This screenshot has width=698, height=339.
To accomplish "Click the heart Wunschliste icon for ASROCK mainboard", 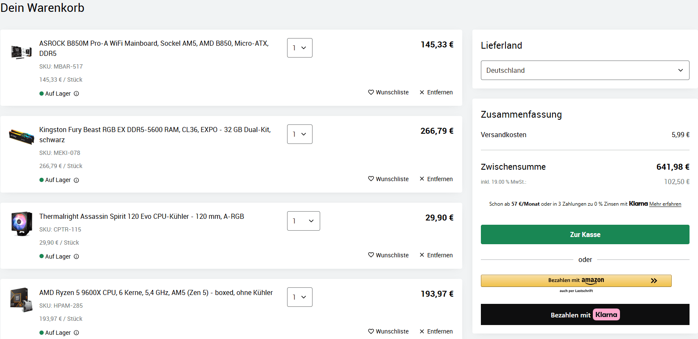I will click(x=371, y=92).
